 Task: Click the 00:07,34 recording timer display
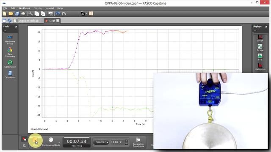point(77,142)
